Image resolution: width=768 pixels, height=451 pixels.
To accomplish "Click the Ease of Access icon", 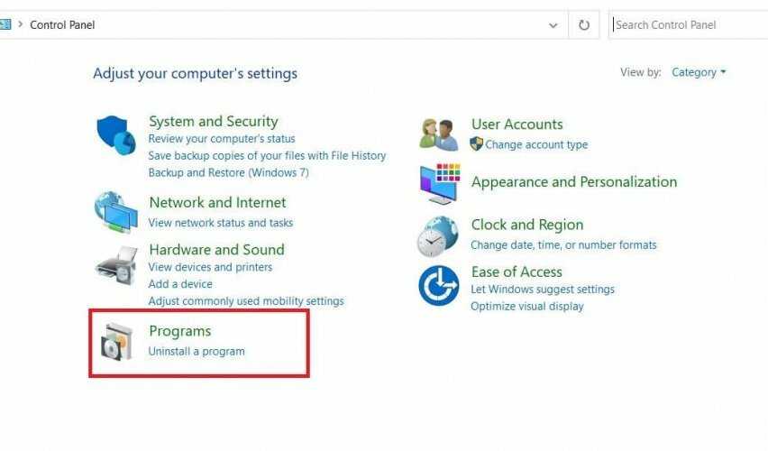I will click(439, 286).
